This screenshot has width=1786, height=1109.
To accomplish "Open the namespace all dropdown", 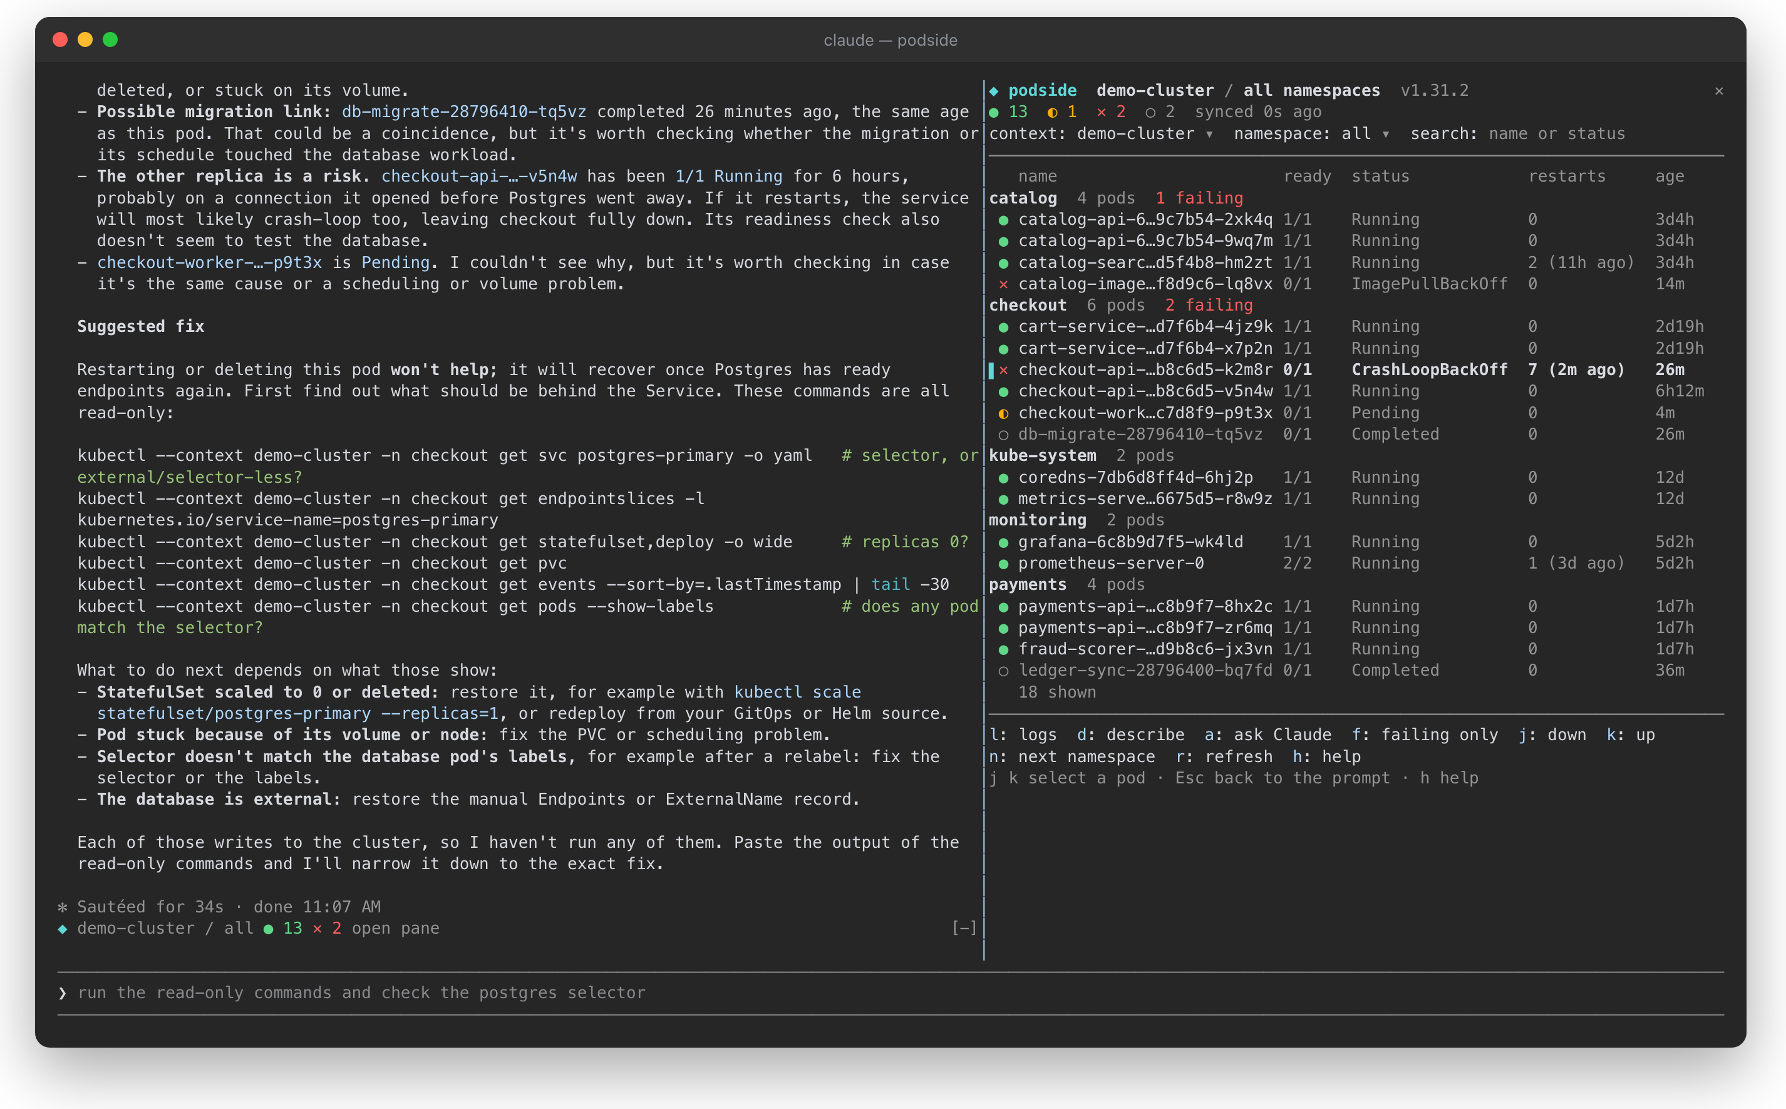I will coord(1311,134).
